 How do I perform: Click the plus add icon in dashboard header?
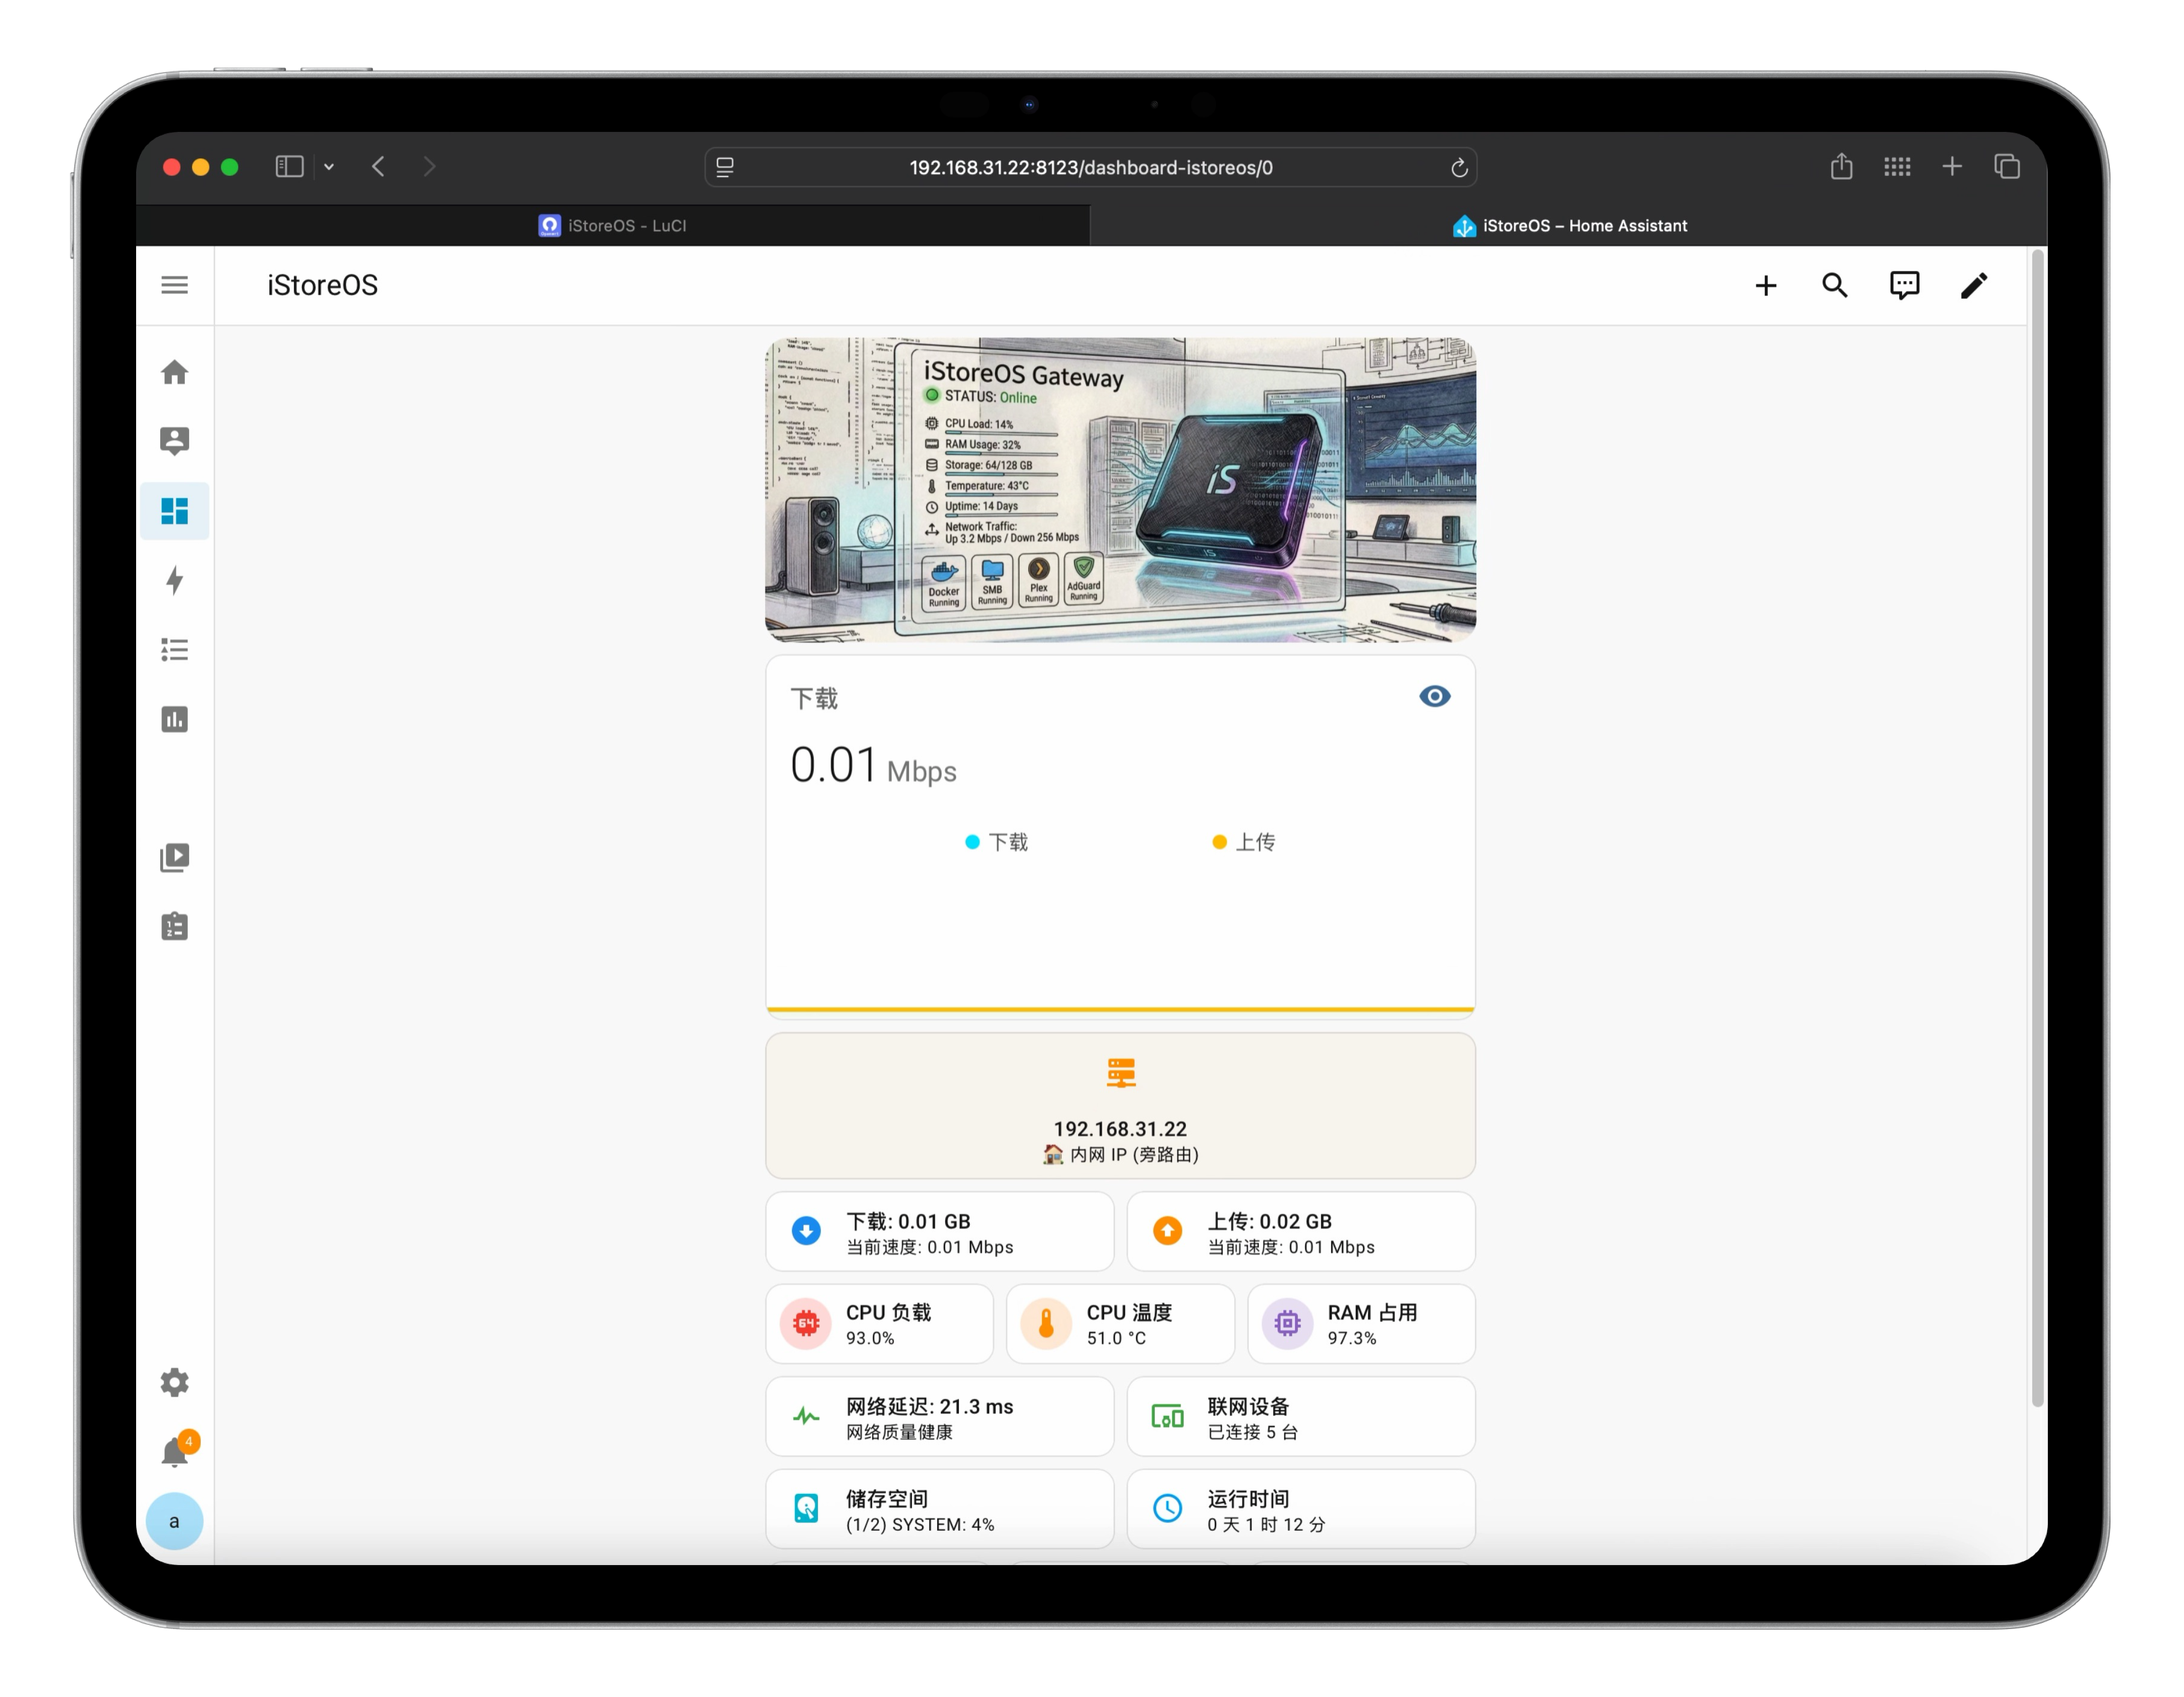pos(1766,285)
